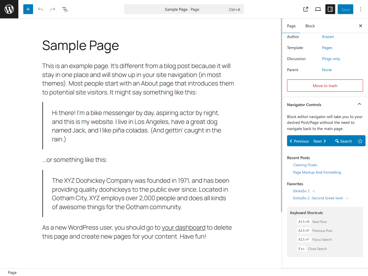Remove Επίπεδο 2 from favorites list
This screenshot has width=368, height=276.
(x=347, y=198)
